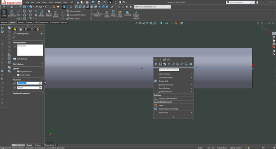The width and height of the screenshot is (276, 149).
Task: Open the File menu
Action: (x=27, y=2)
